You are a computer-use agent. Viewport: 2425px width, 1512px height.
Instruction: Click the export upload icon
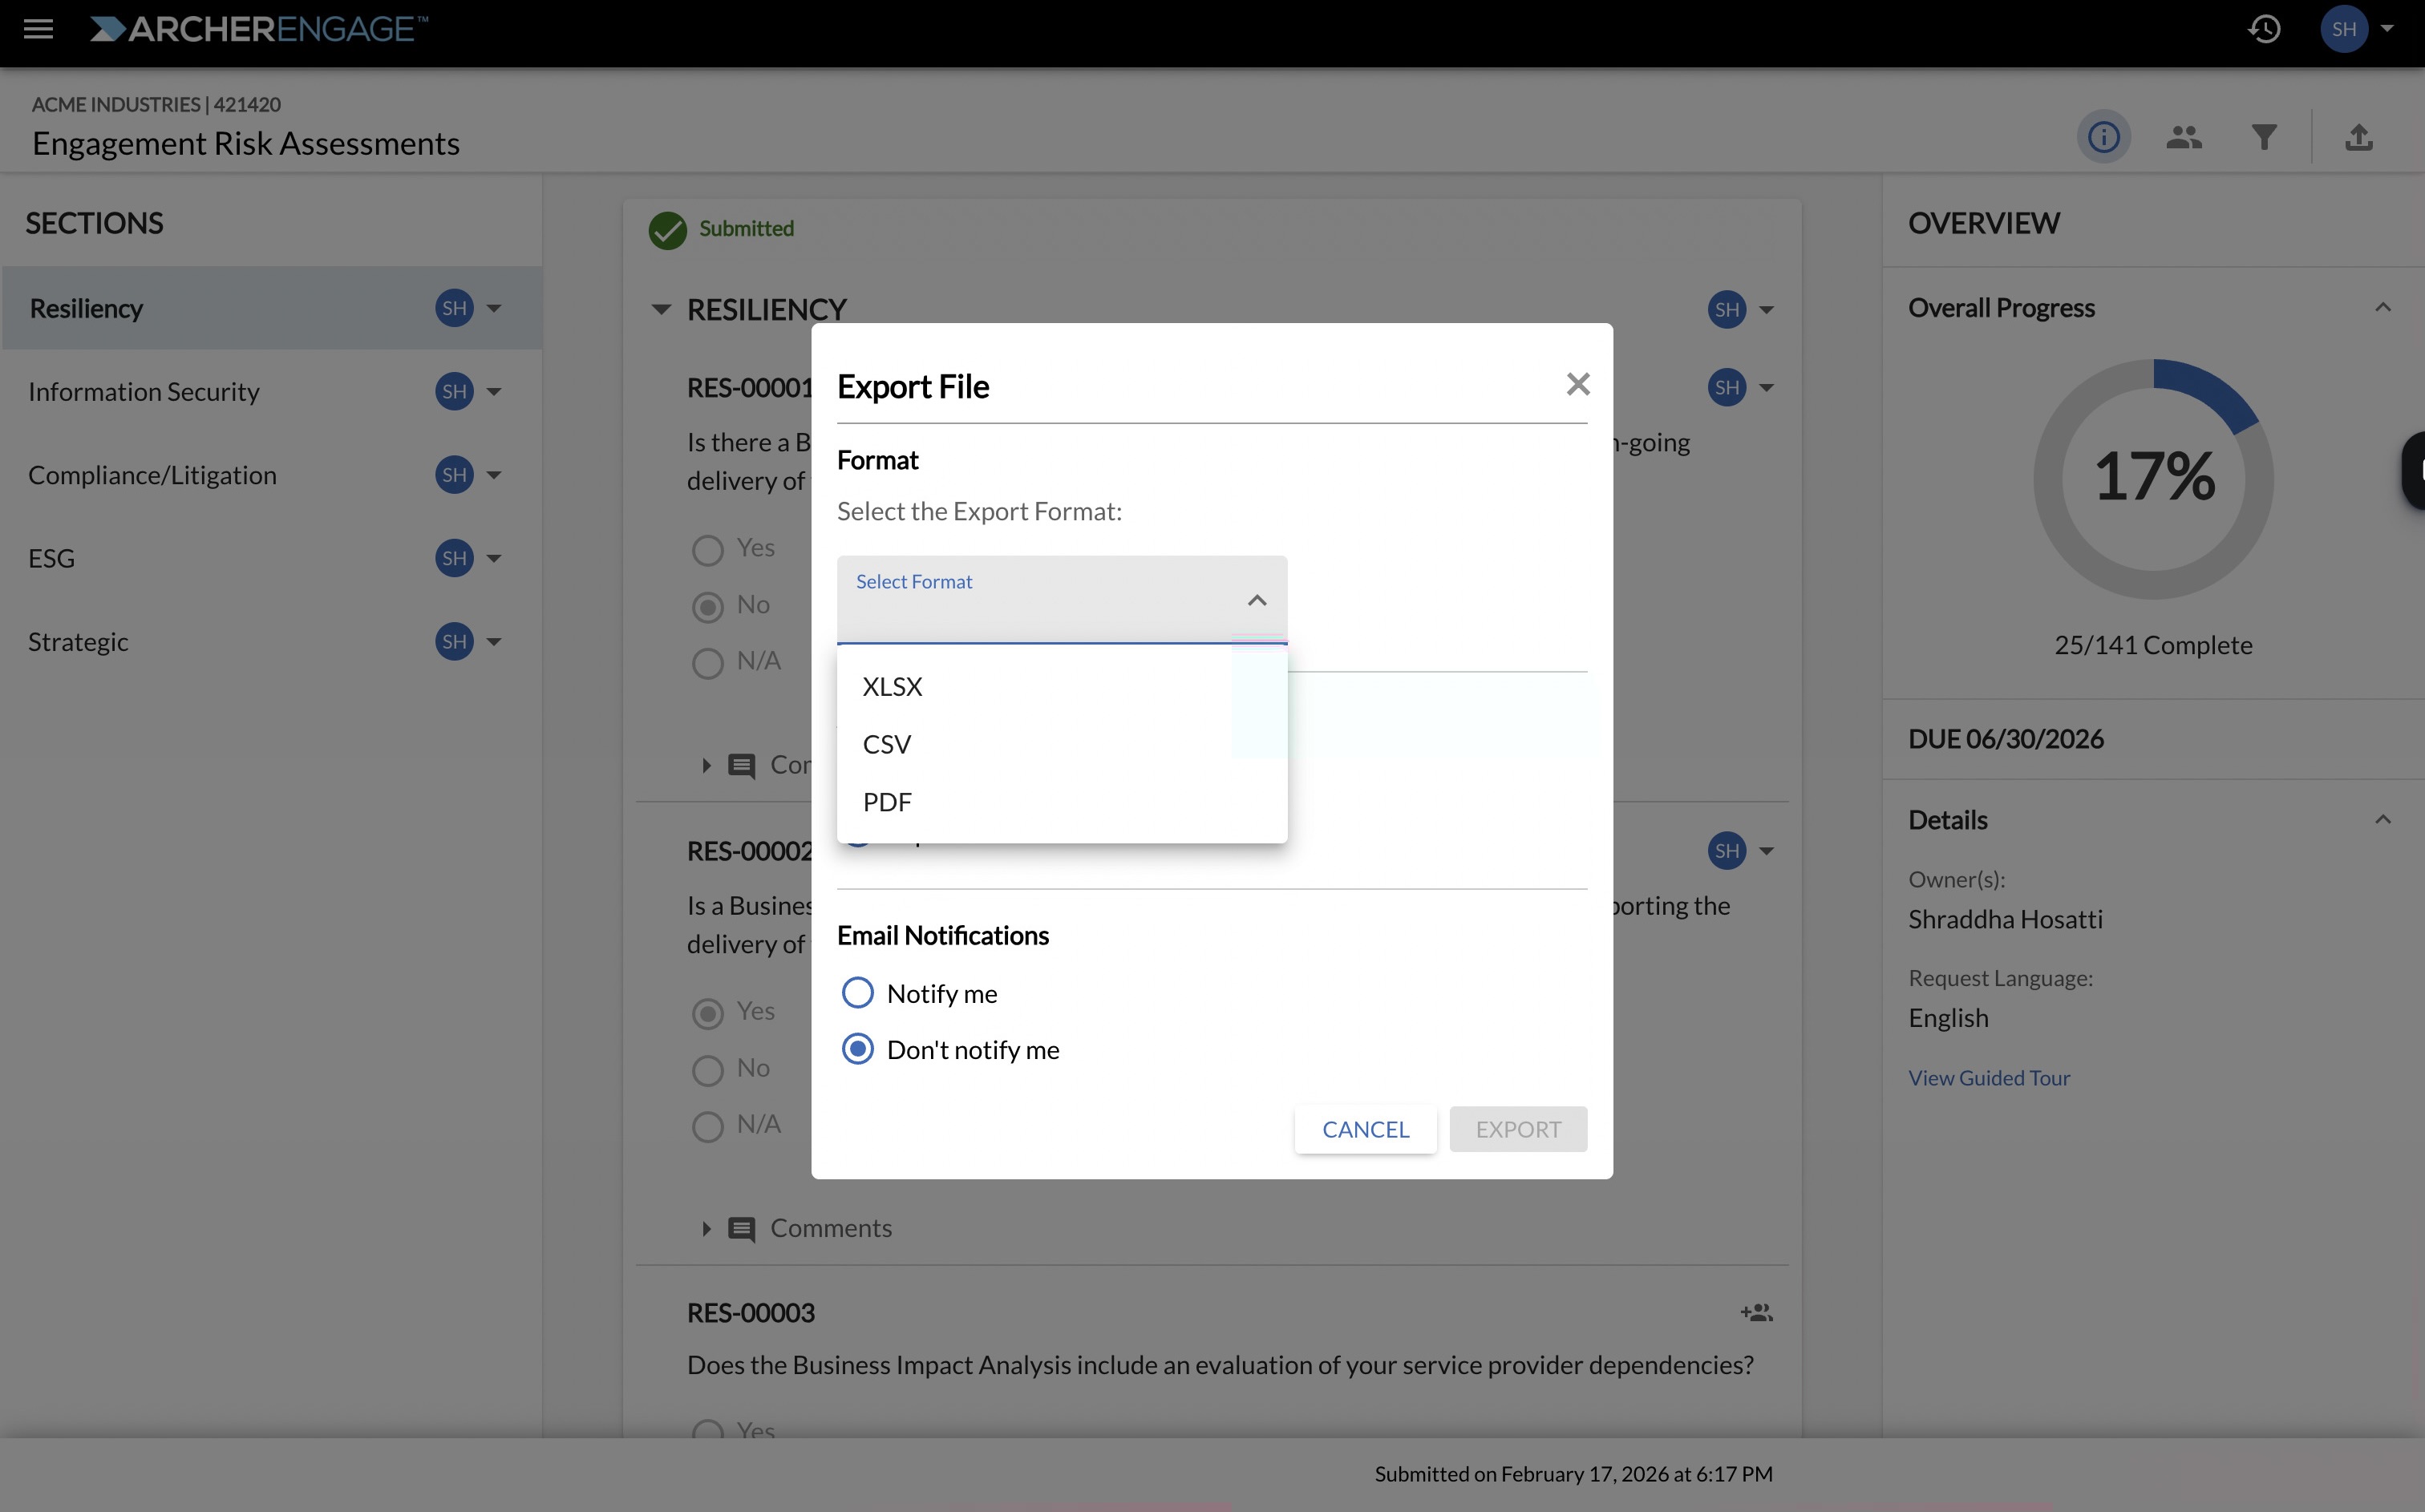pos(2358,137)
